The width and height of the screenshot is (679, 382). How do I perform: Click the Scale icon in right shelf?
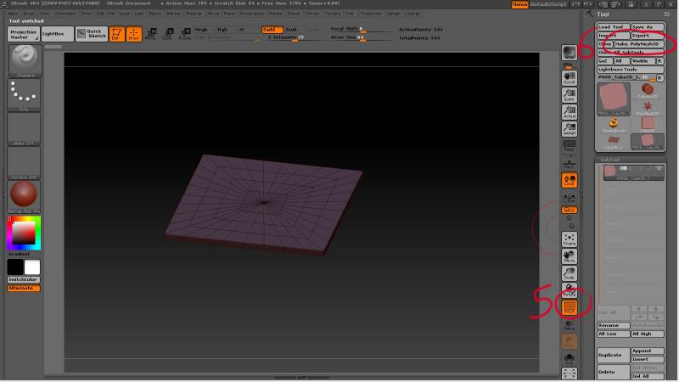point(569,273)
